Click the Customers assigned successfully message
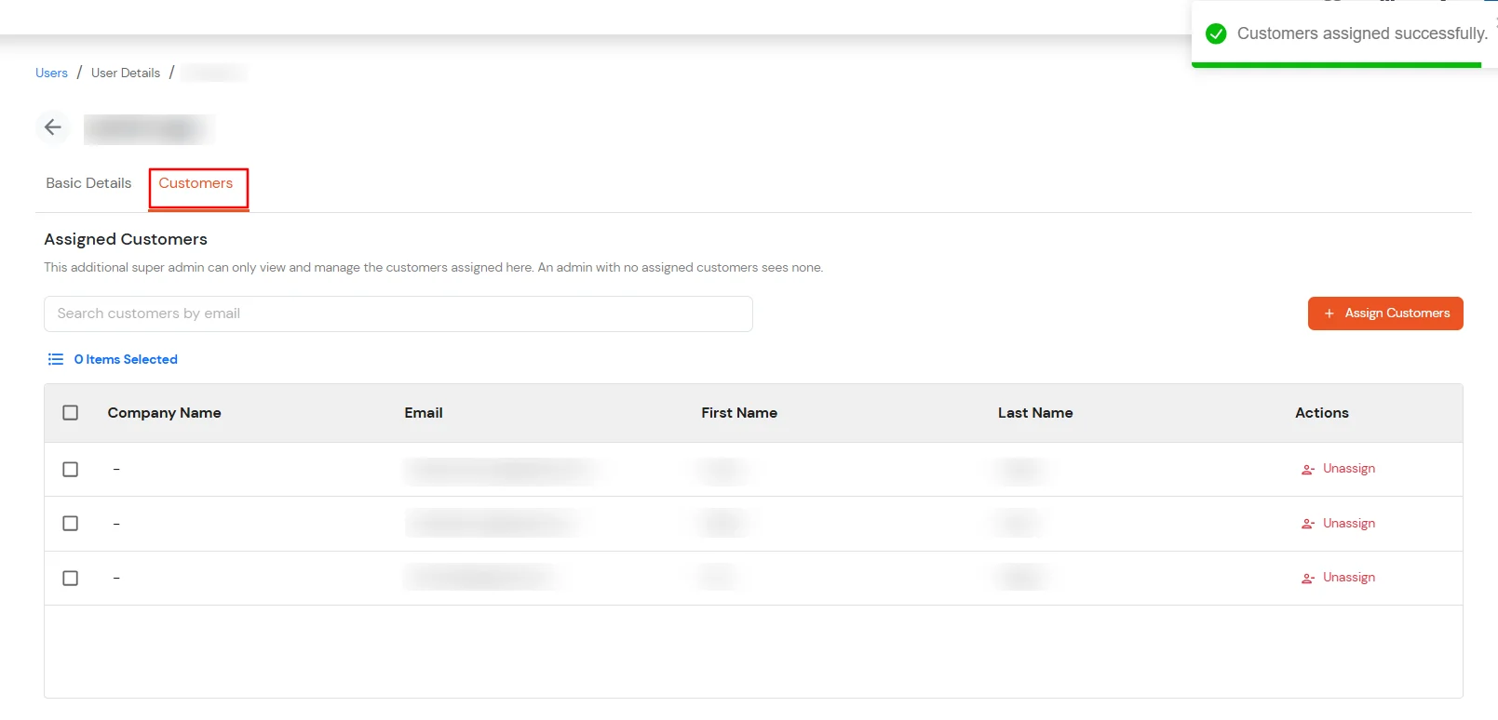This screenshot has height=720, width=1498. coord(1362,33)
